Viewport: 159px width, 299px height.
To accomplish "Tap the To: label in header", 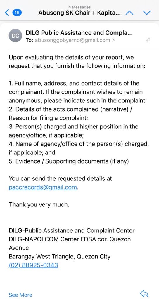I will pyautogui.click(x=30, y=40).
